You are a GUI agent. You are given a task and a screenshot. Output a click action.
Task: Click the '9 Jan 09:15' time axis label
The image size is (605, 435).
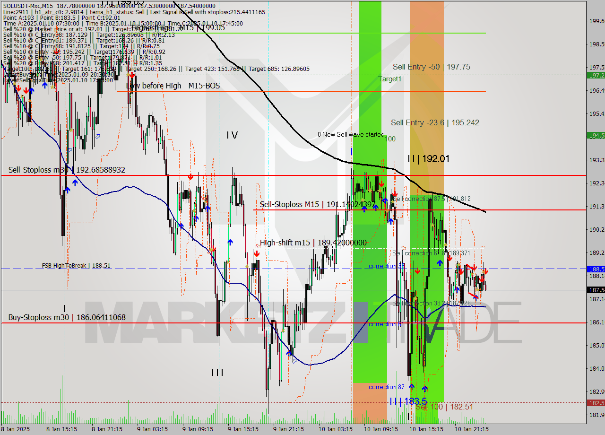pyautogui.click(x=198, y=429)
